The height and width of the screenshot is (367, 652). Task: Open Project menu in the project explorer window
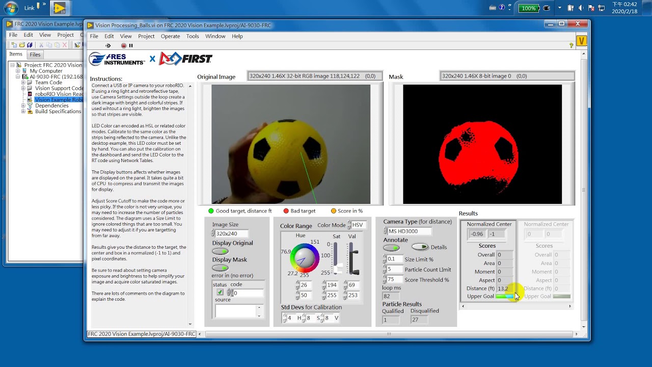[65, 35]
